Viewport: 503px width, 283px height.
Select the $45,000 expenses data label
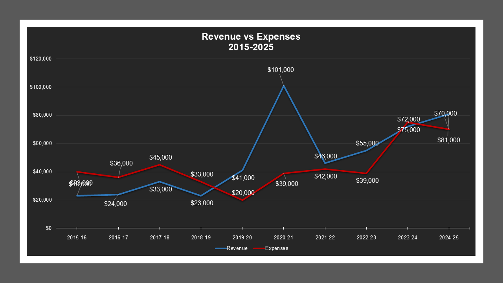(x=160, y=157)
